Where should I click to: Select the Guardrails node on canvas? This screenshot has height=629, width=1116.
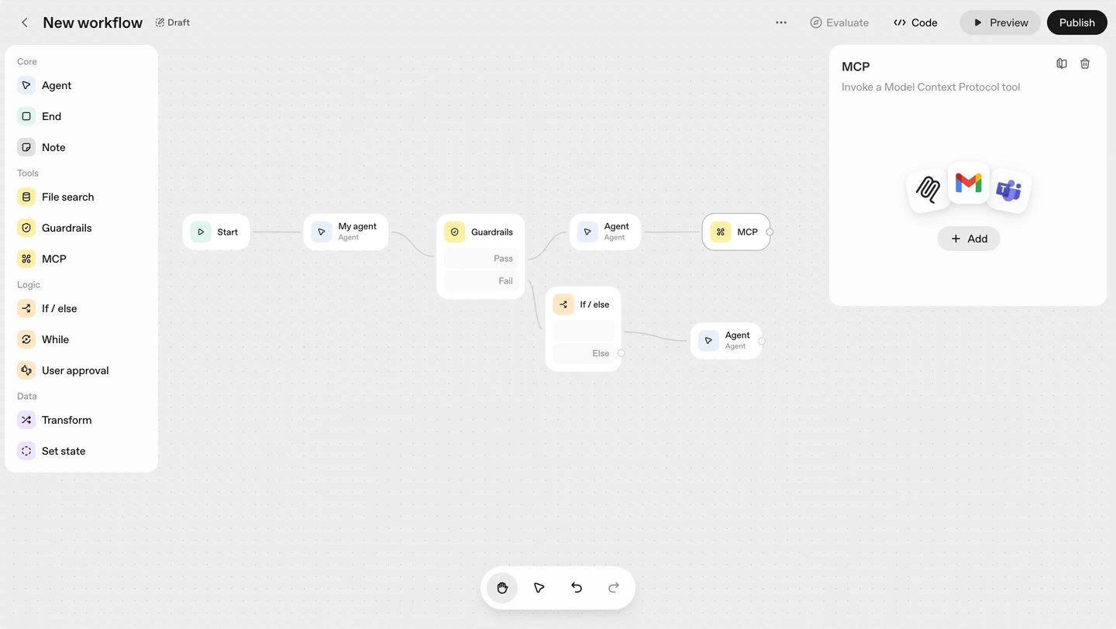tap(480, 232)
